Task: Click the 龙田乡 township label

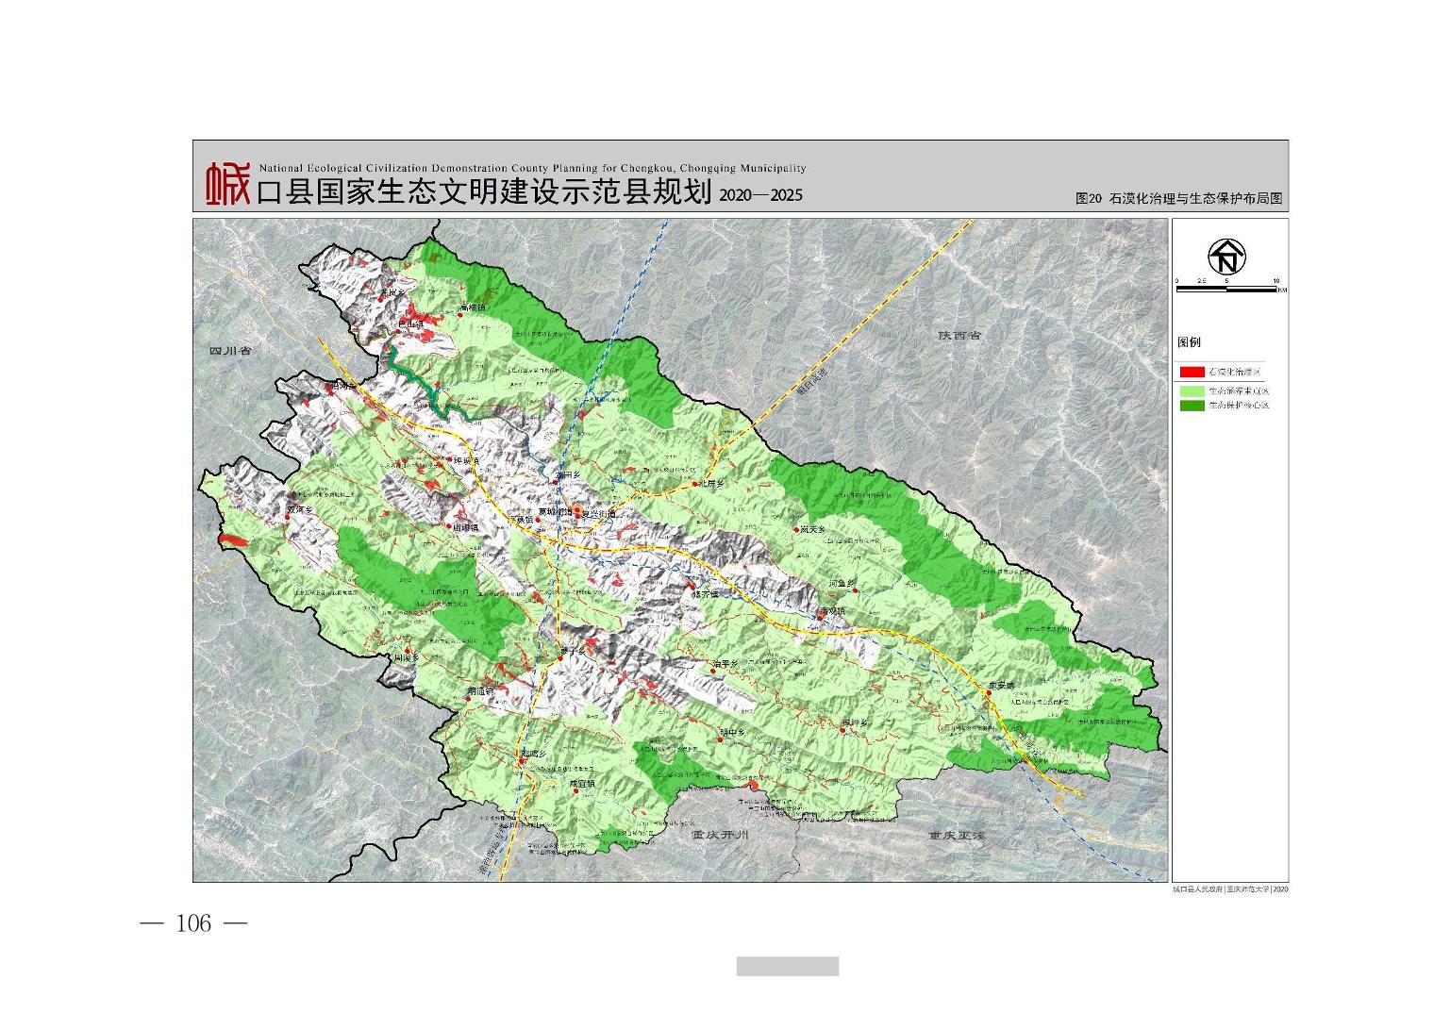Action: pyautogui.click(x=567, y=476)
